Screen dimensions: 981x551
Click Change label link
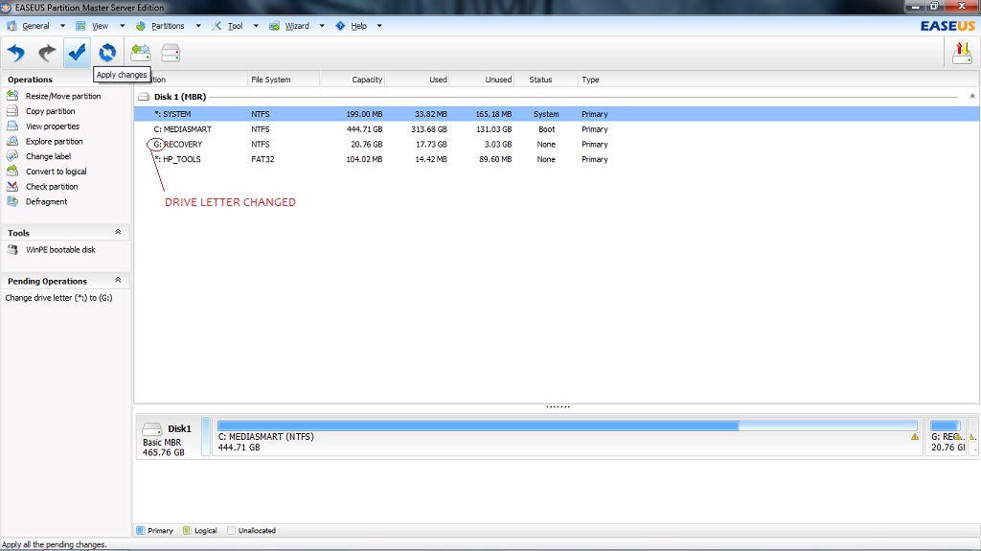coord(48,156)
